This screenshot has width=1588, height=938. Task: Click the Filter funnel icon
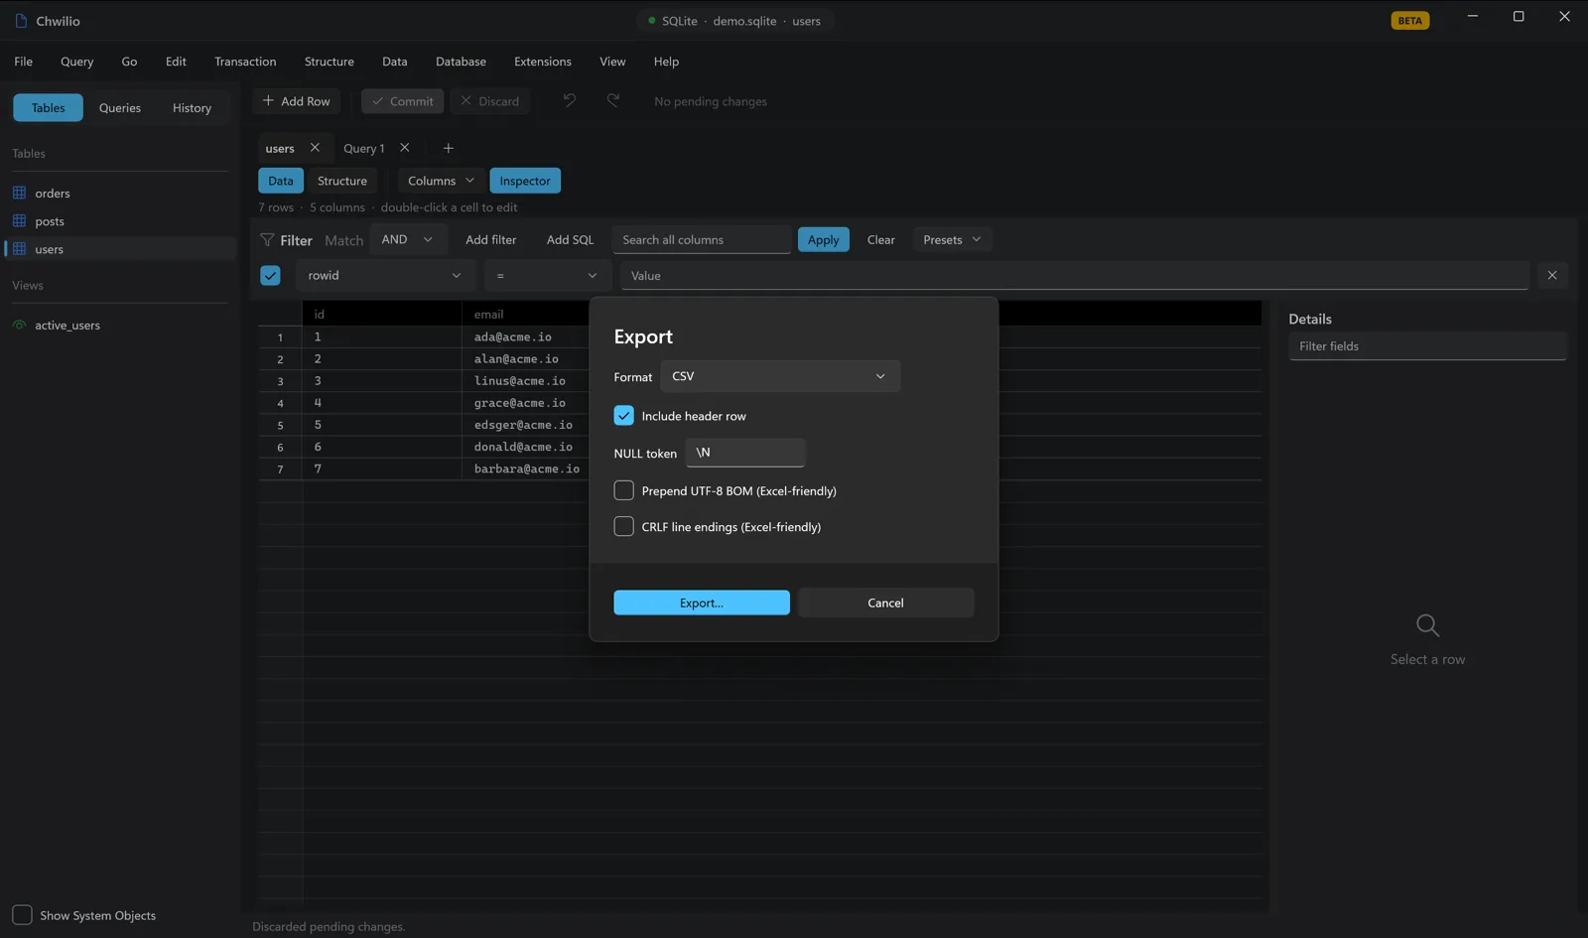pyautogui.click(x=267, y=239)
